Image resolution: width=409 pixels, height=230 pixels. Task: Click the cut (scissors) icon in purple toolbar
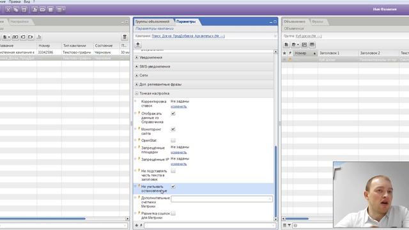tap(8, 10)
